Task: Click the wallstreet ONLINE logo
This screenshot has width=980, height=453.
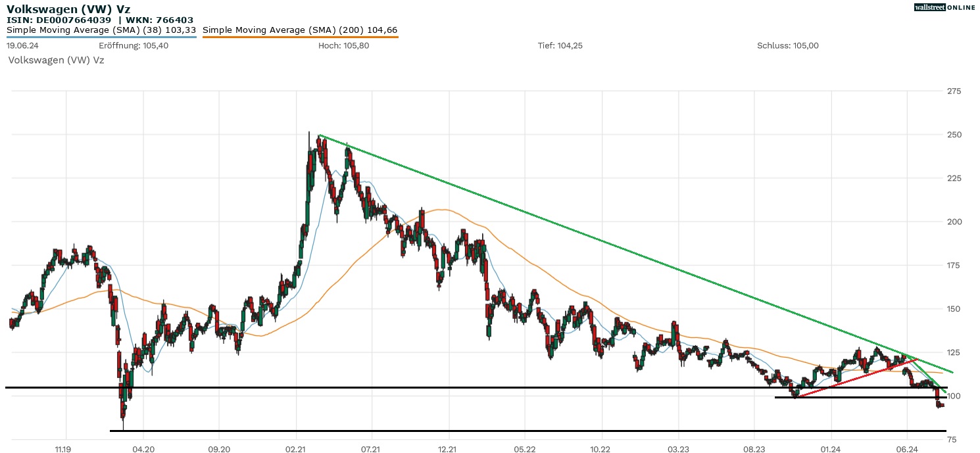Action: click(x=944, y=7)
